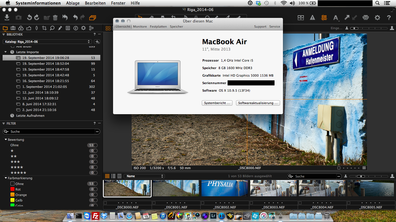
Task: Click the Import images toolbar icon
Action: (x=7, y=18)
